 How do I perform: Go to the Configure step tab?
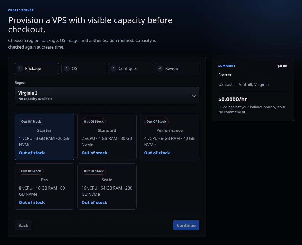point(130,68)
